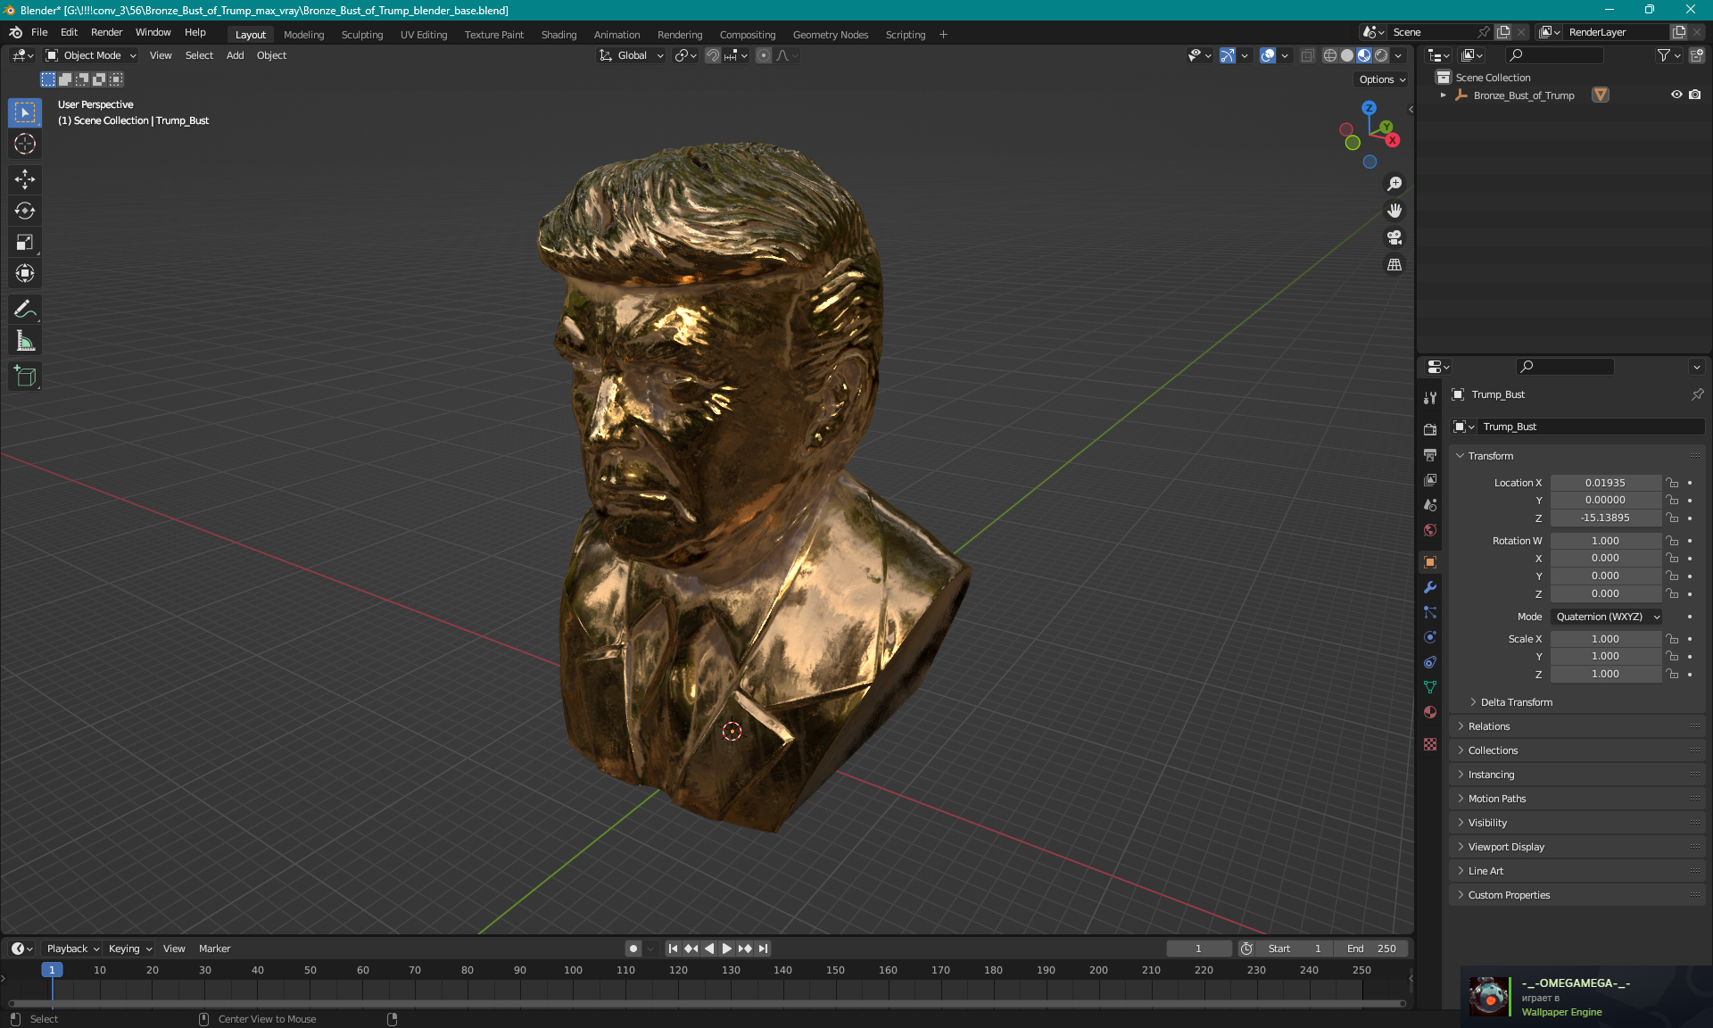
Task: Open the Render properties tab
Action: click(1430, 429)
